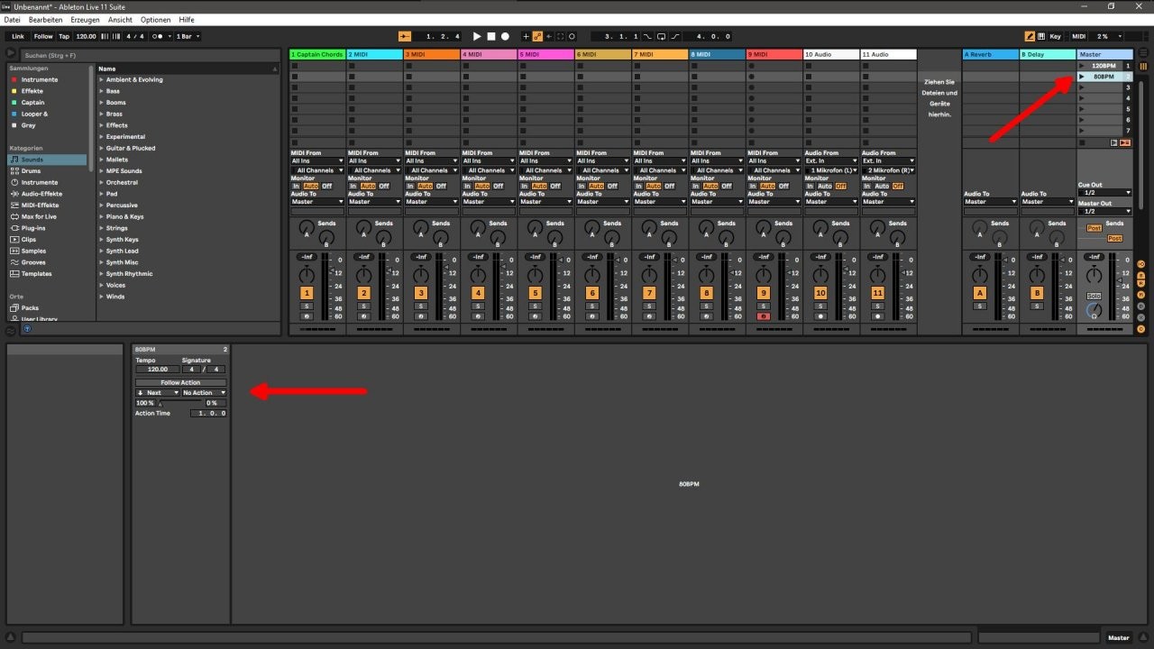
Task: Click the Tap tempo button
Action: (x=63, y=36)
